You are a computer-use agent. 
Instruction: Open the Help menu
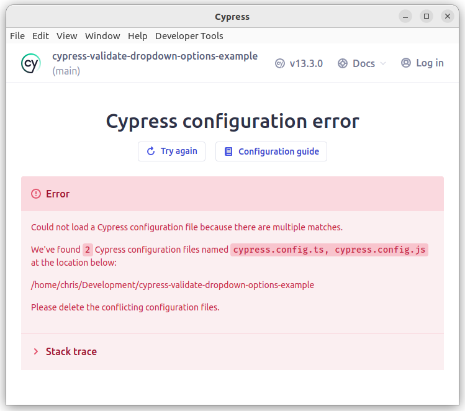pyautogui.click(x=138, y=36)
